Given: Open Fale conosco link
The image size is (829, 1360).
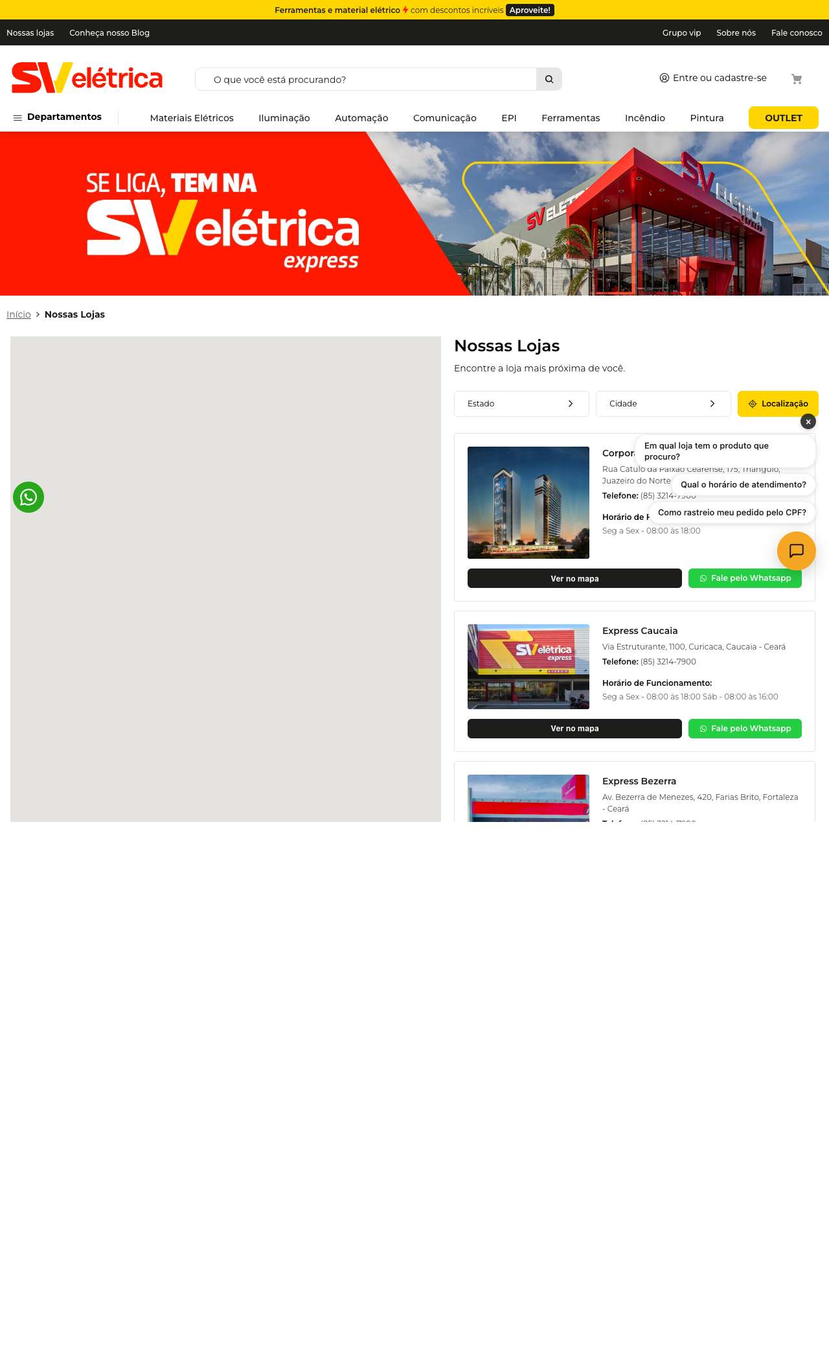Looking at the screenshot, I should pyautogui.click(x=797, y=33).
